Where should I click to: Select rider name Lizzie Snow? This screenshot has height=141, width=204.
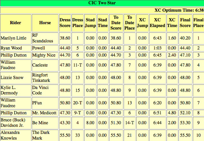pyautogui.click(x=12, y=78)
